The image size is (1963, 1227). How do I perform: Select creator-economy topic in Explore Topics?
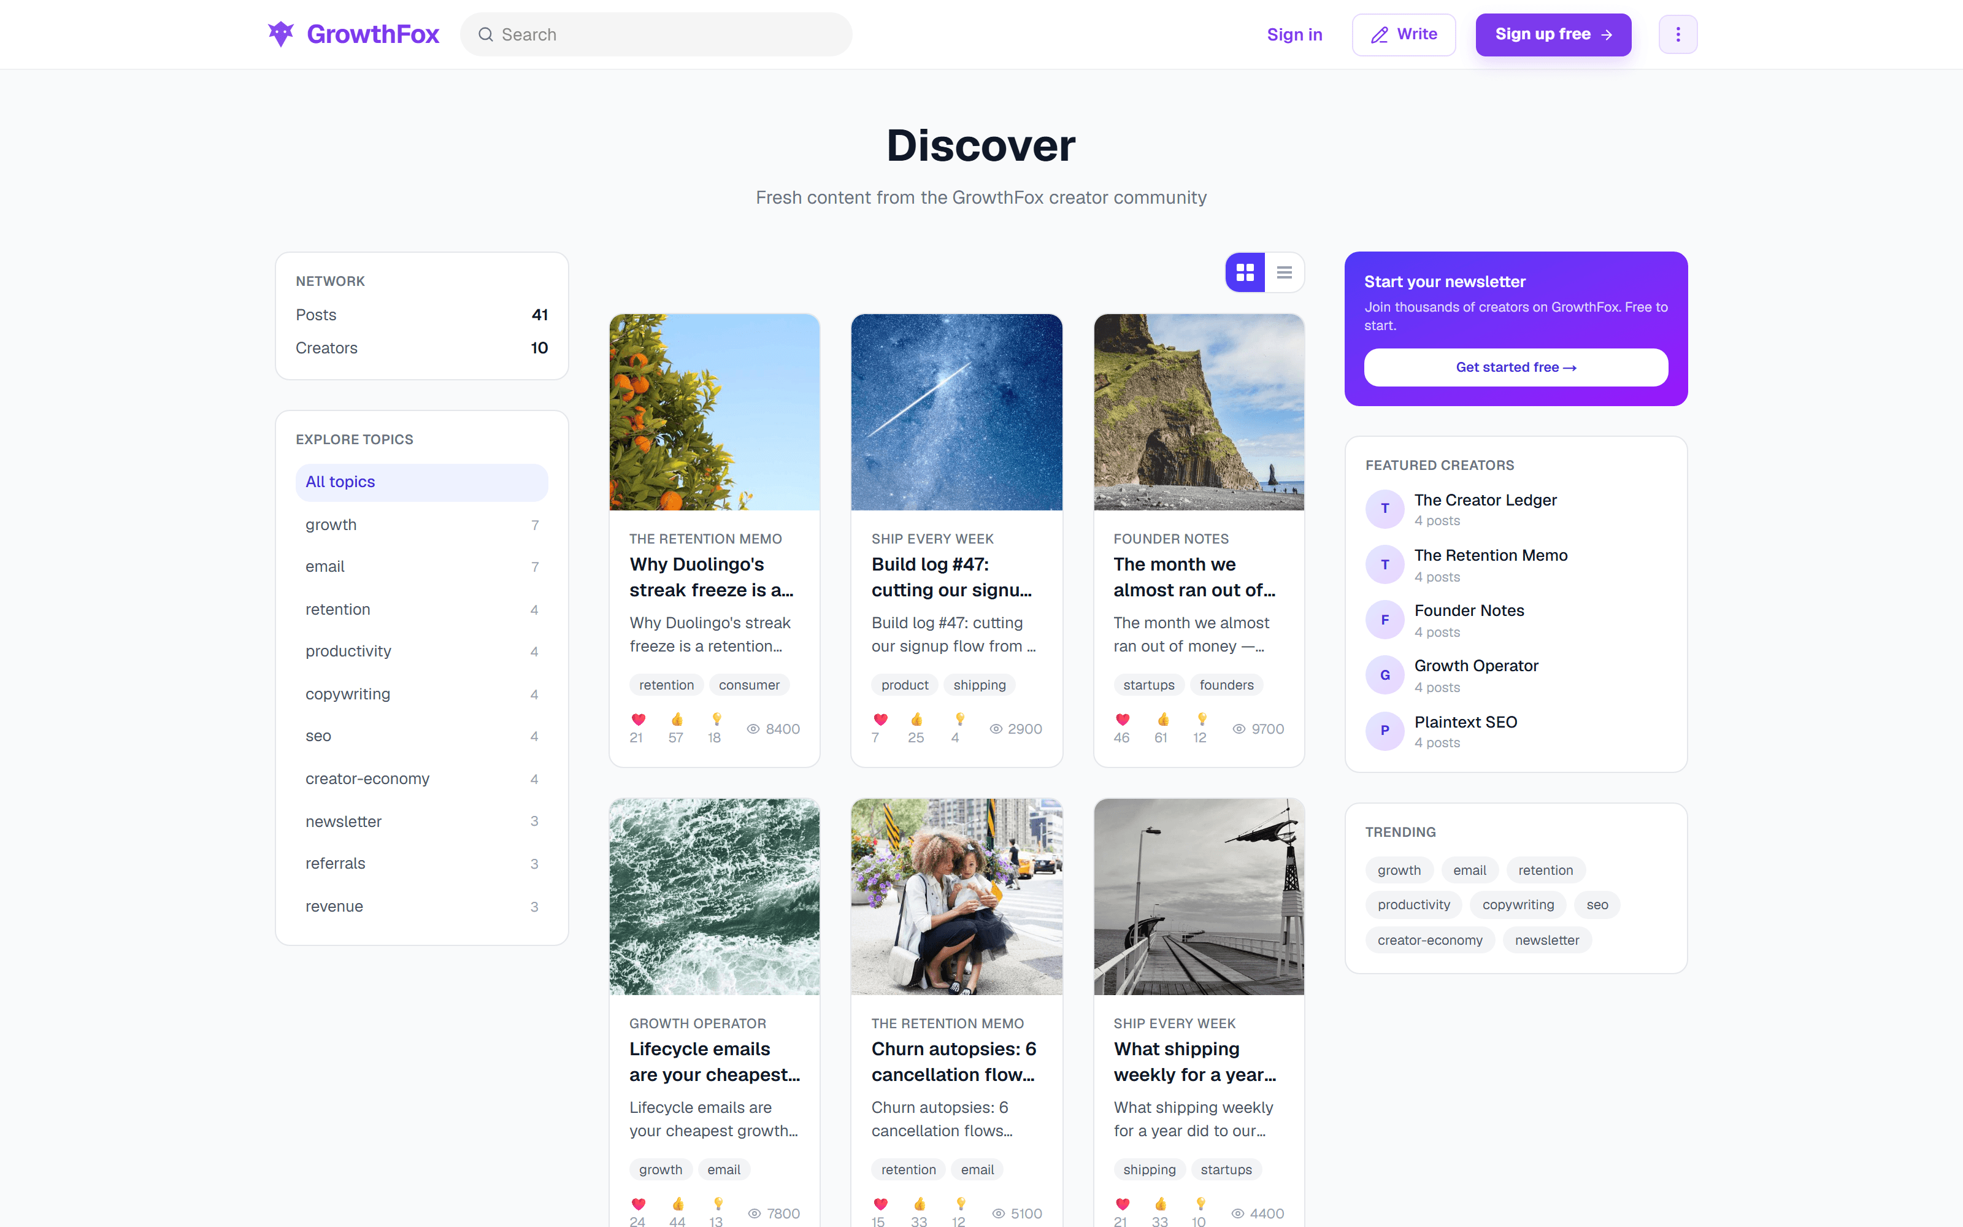tap(422, 779)
